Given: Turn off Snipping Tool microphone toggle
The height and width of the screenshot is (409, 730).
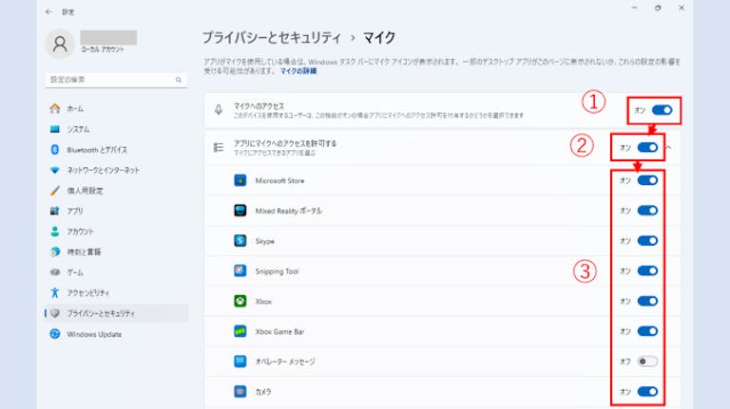Looking at the screenshot, I should click(647, 271).
